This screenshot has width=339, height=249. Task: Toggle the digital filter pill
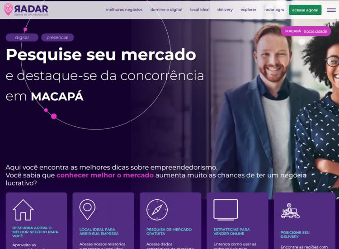(22, 37)
